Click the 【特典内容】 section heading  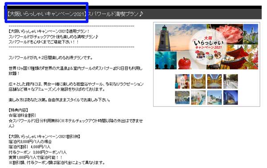pyautogui.click(x=18, y=110)
